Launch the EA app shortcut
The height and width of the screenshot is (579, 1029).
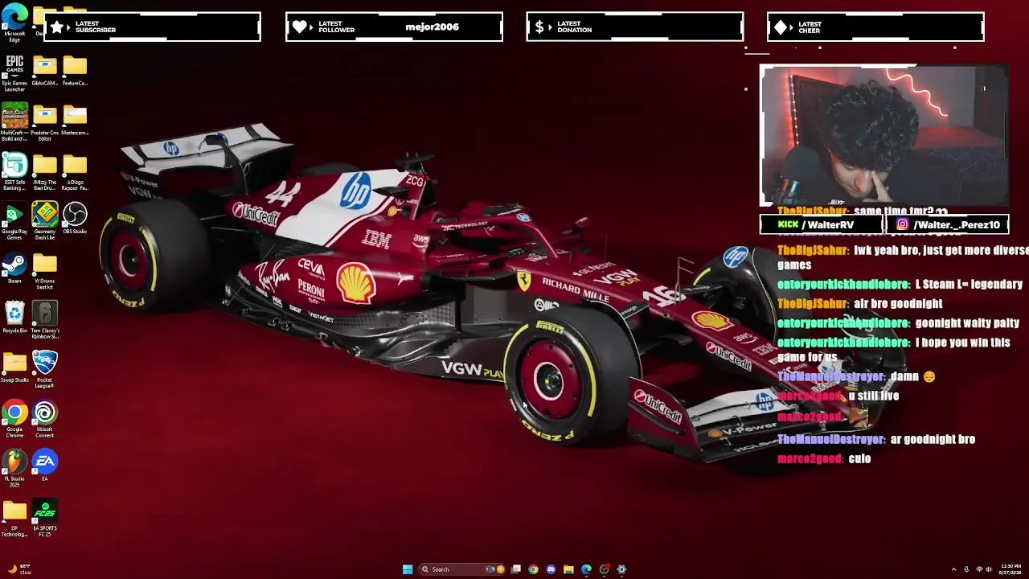45,466
